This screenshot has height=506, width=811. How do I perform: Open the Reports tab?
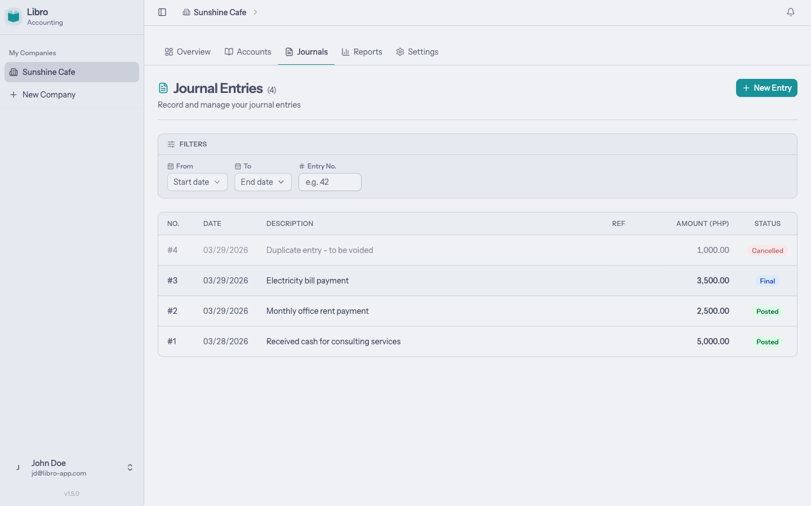[x=362, y=51]
